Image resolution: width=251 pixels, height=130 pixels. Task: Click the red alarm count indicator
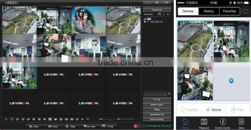click(x=136, y=126)
